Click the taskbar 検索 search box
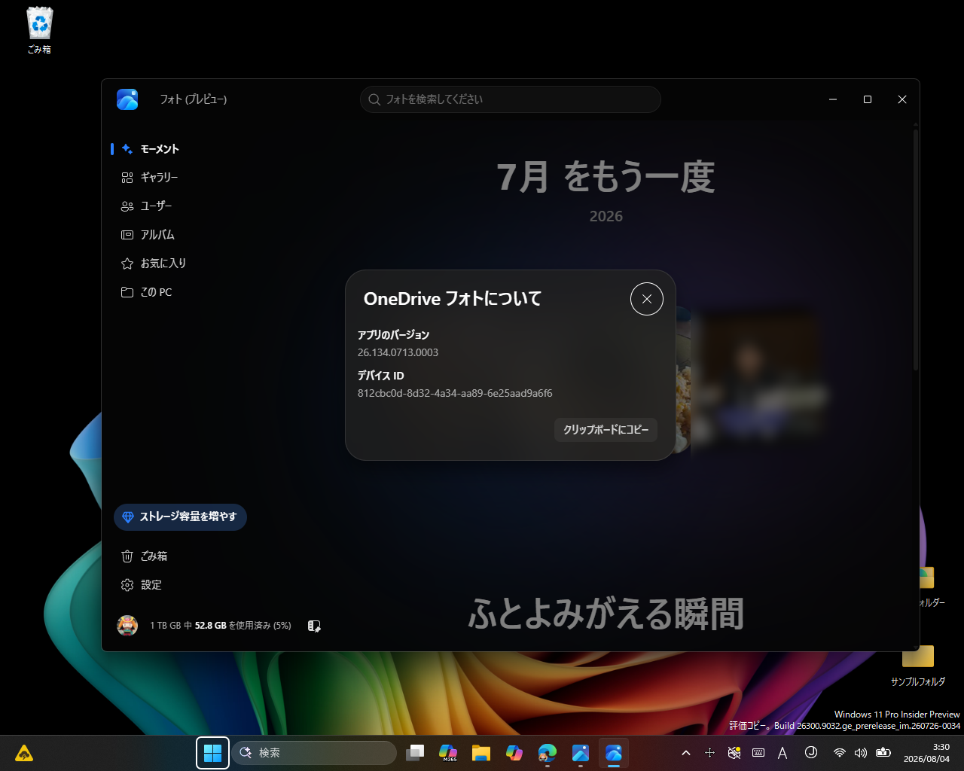This screenshot has width=964, height=771. [314, 753]
